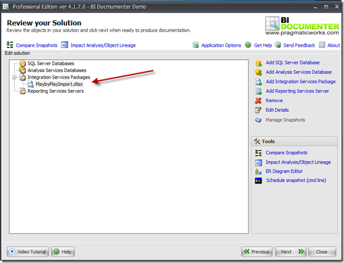Open the ER Diagram Editor link
344x263 pixels.
284,171
